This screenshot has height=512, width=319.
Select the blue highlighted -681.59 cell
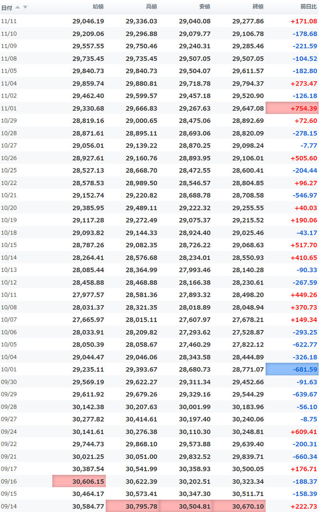coord(292,369)
